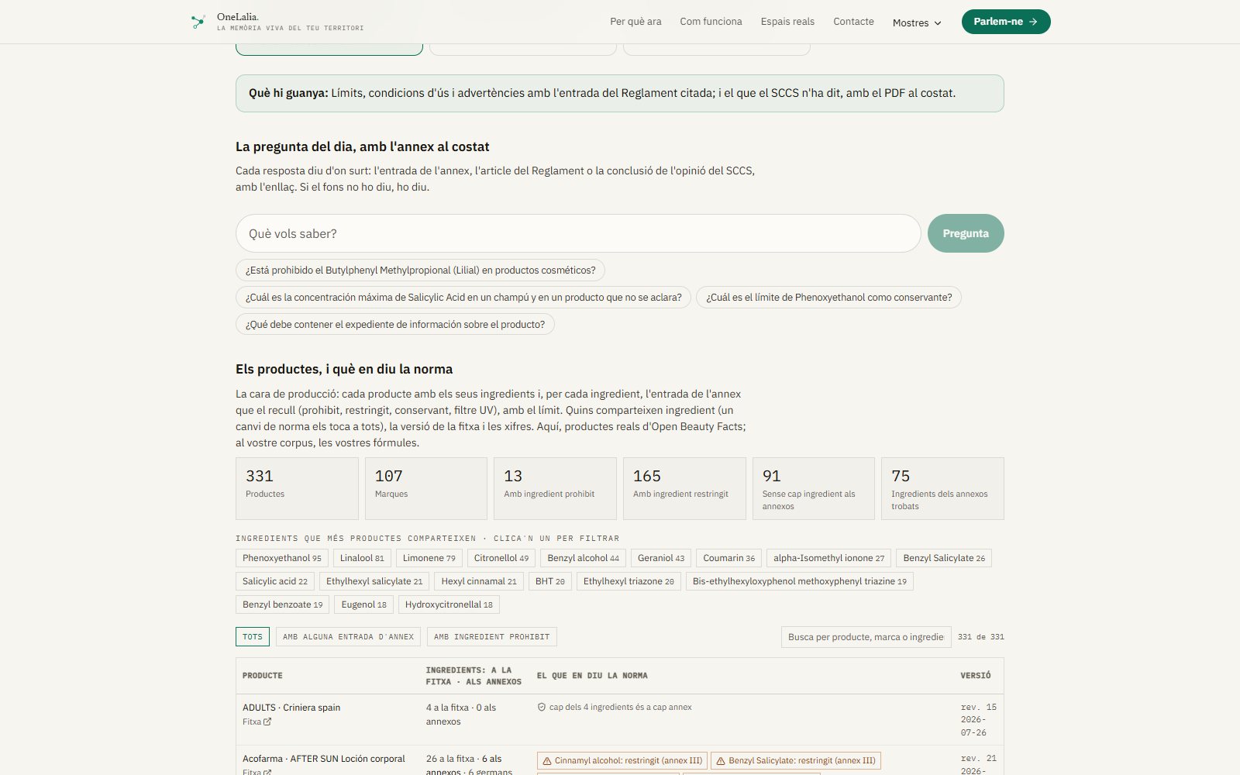Select Ethylhexyl triazone 20 chip
This screenshot has height=775, width=1240.
pos(629,581)
